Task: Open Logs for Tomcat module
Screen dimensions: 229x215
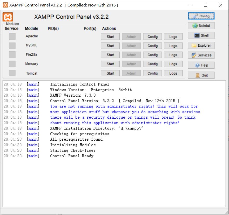Action: coord(173,73)
